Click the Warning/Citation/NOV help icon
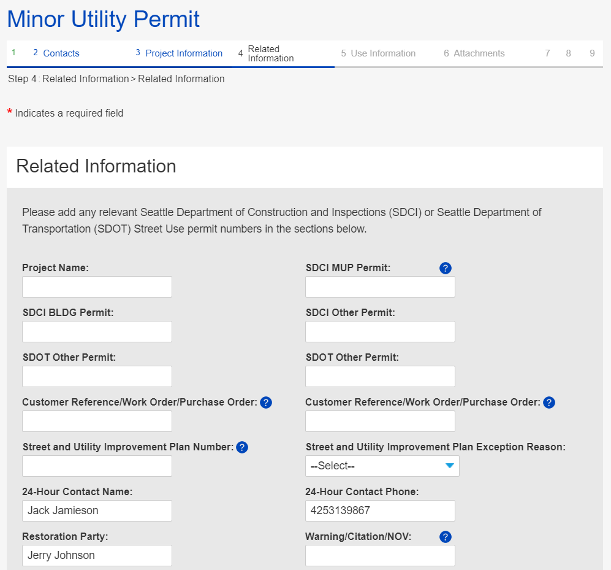 click(x=446, y=537)
